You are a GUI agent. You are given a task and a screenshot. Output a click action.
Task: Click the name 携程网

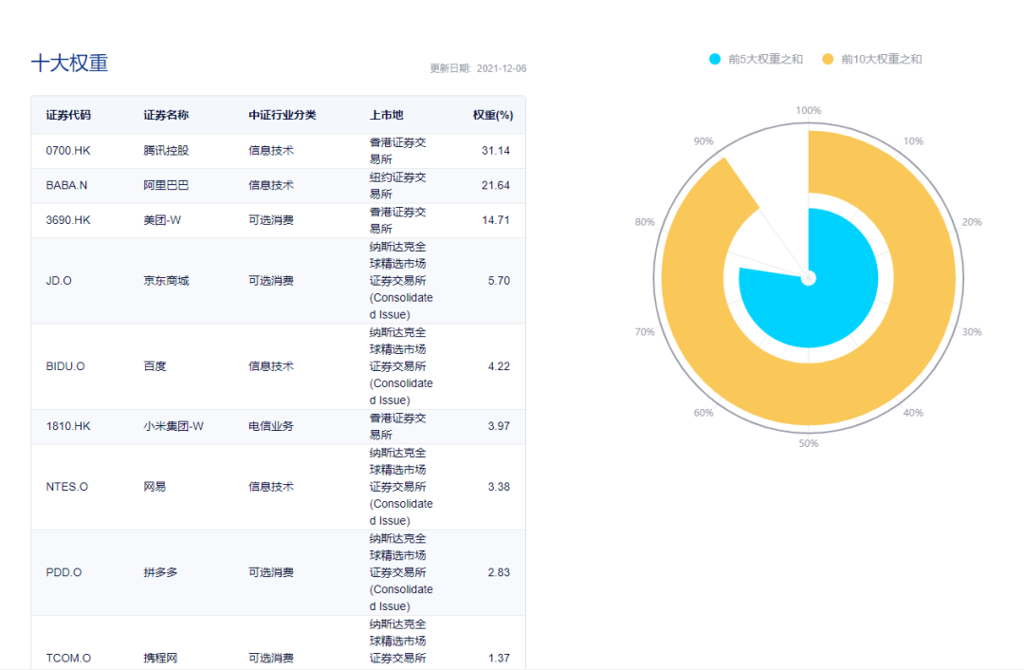[x=160, y=659]
